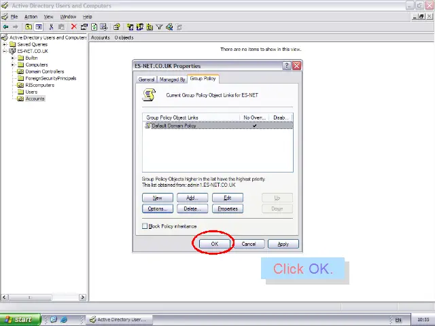Open the Windows start button

coord(20,320)
